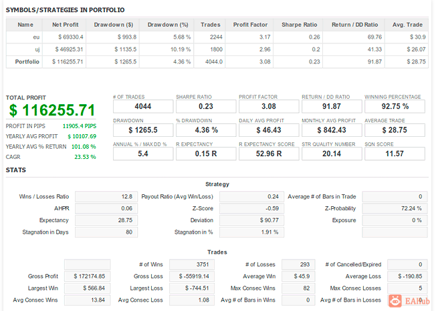Click the Max Consec Wins 82 field
The height and width of the screenshot is (311, 436).
pos(298,288)
